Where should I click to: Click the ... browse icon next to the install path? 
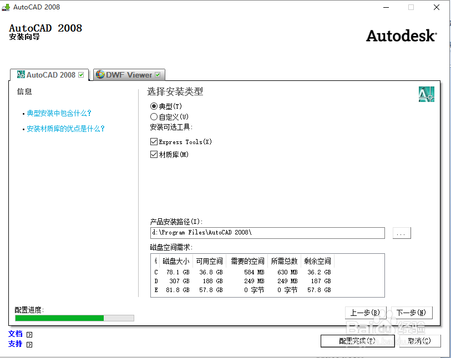point(401,233)
